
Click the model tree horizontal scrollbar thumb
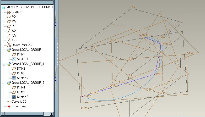[x=24, y=114]
